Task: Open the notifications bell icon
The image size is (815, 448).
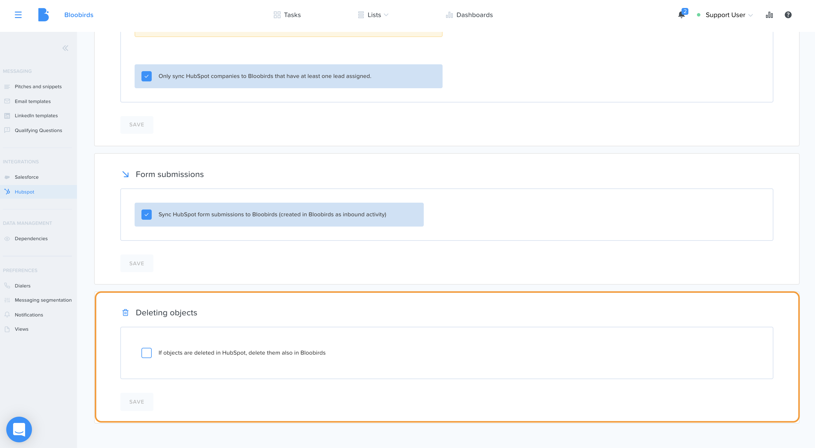Action: point(682,15)
